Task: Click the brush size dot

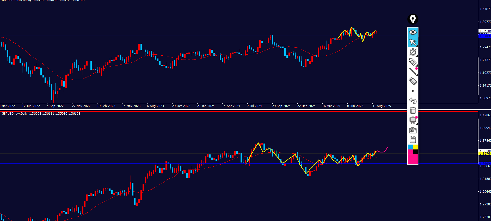Action: [x=413, y=91]
